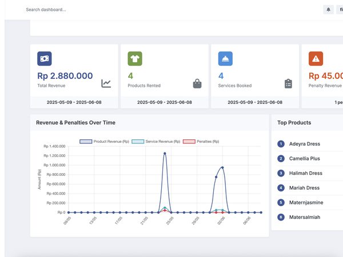Click the shopping bag icon on Products Rented
This screenshot has width=343, height=257.
tap(197, 83)
